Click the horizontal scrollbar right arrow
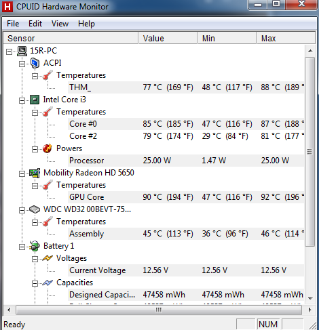This screenshot has width=319, height=330. pos(309,310)
